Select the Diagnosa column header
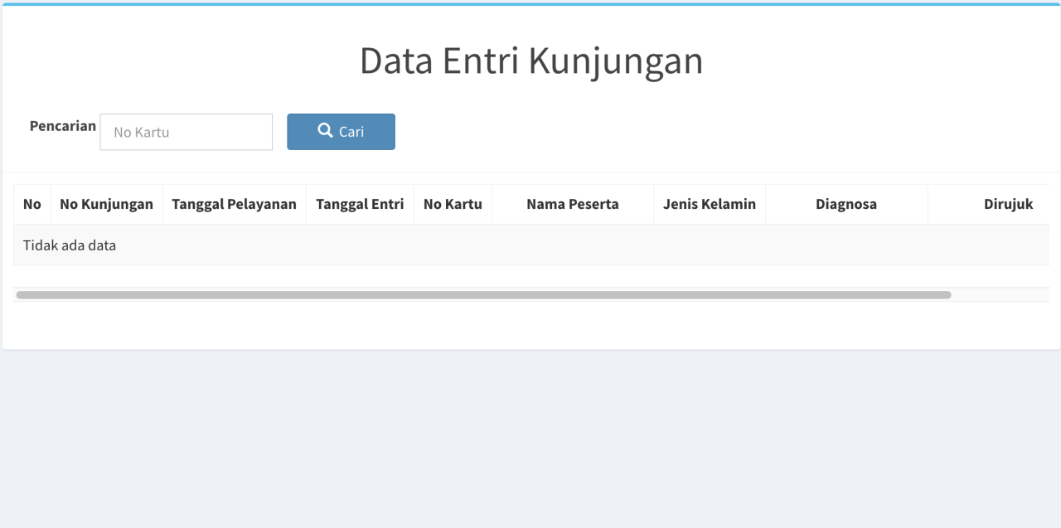The width and height of the screenshot is (1061, 528). pyautogui.click(x=845, y=204)
